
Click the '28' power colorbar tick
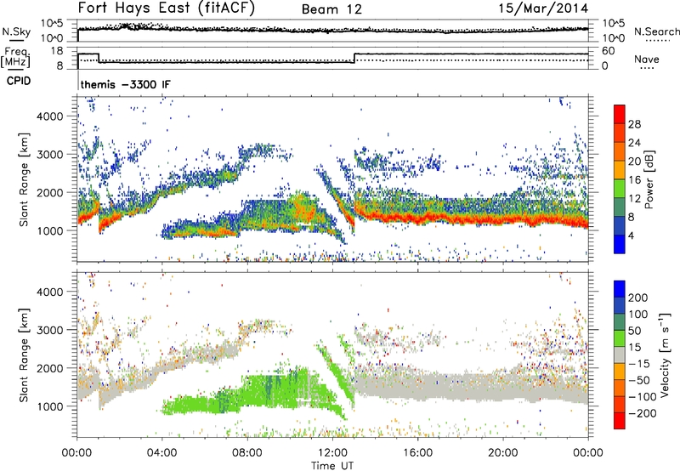[634, 124]
